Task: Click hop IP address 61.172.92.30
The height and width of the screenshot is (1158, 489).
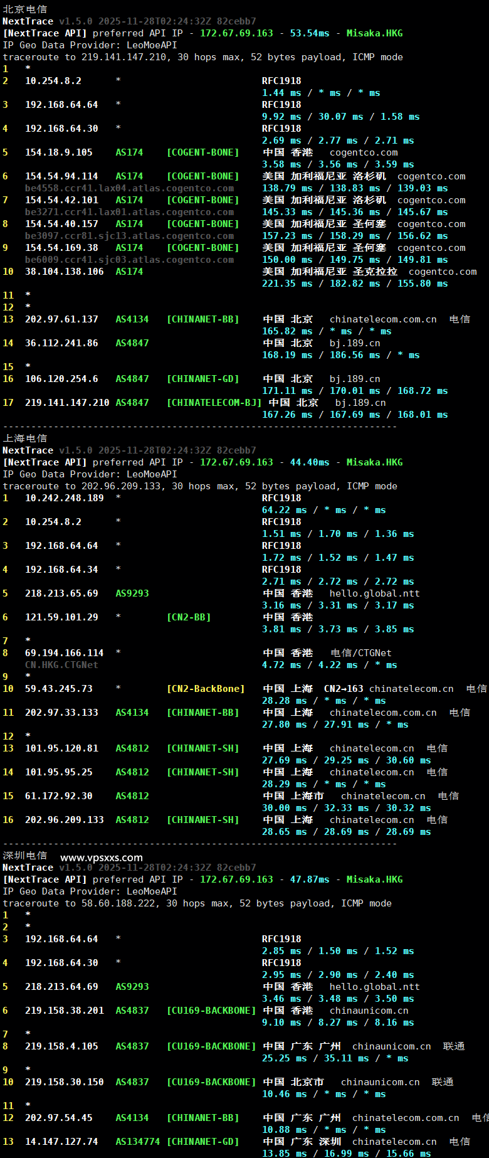Action: click(x=59, y=796)
